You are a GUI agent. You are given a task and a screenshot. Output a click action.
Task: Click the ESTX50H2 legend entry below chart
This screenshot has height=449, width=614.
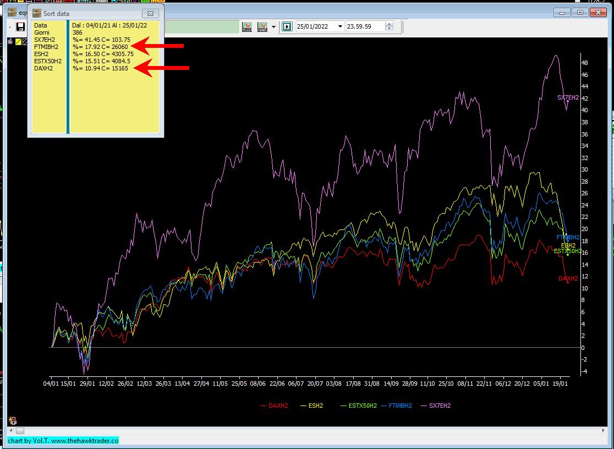click(x=359, y=406)
